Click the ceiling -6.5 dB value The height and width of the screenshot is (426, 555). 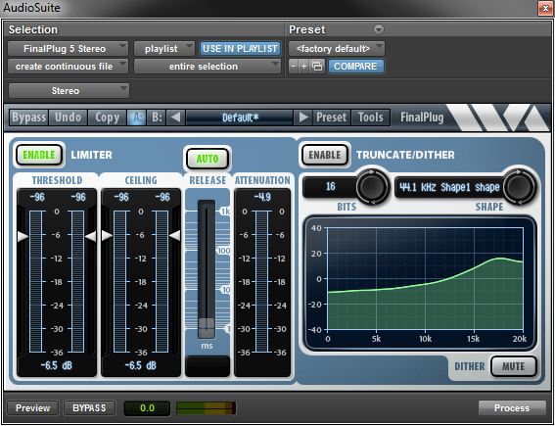[141, 365]
